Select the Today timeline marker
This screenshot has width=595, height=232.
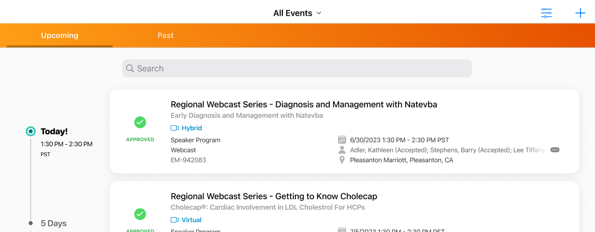[31, 131]
